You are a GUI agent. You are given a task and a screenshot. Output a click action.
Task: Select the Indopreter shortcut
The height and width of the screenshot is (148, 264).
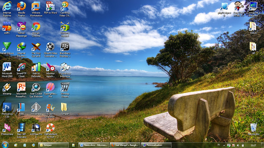[36, 109]
